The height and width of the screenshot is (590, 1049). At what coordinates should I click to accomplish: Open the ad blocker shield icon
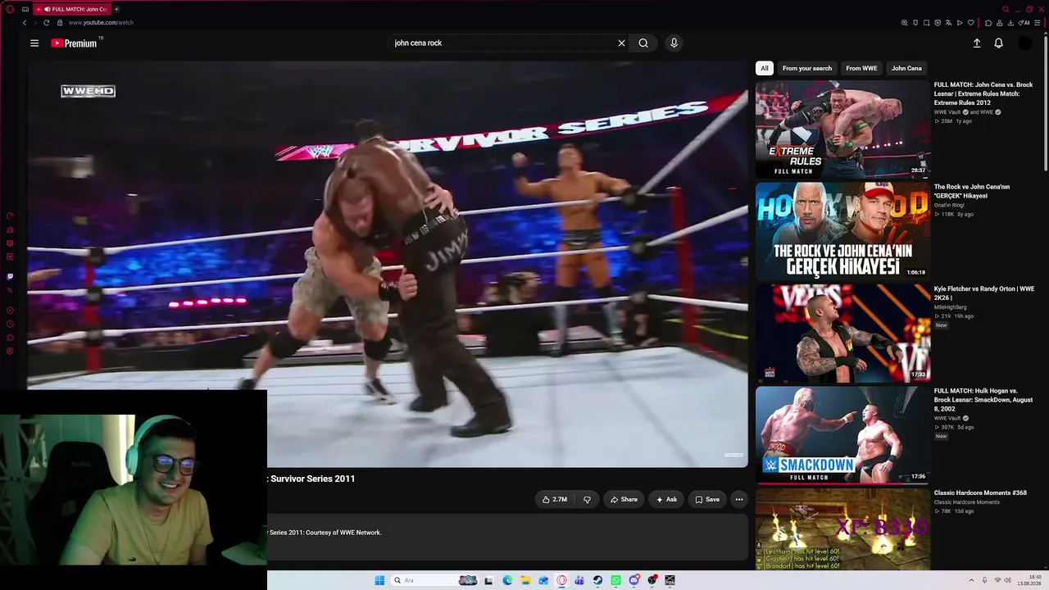[x=938, y=23]
